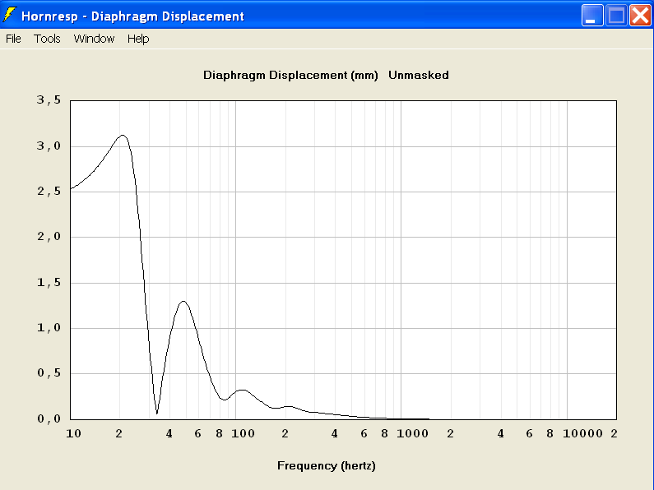Click the 'Diaphragm Displacement (mm)' chart title
This screenshot has height=490, width=654.
point(290,75)
